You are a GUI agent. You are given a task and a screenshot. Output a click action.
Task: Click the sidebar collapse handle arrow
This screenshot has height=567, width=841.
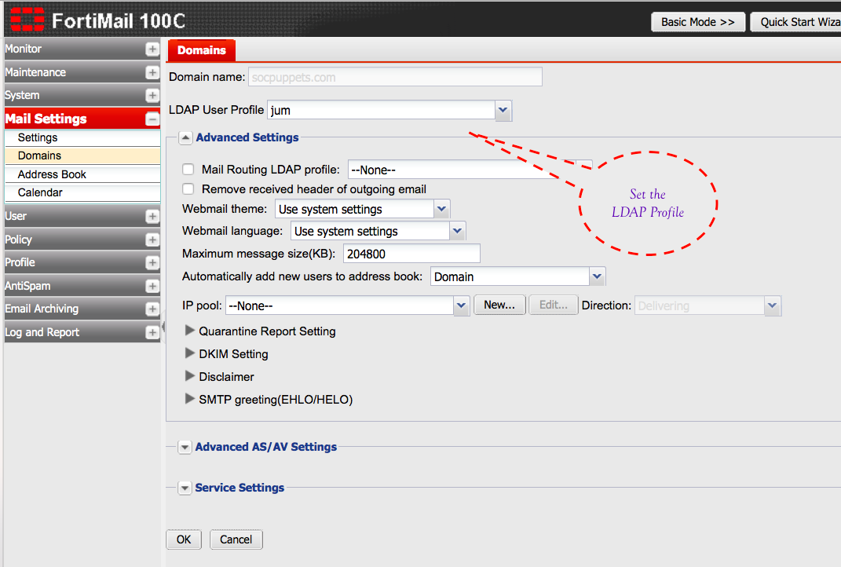(163, 327)
